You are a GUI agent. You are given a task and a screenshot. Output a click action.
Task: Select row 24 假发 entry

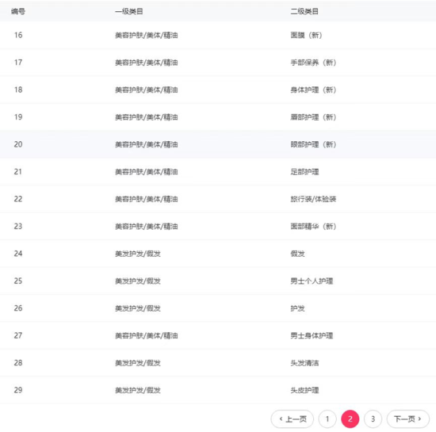pyautogui.click(x=218, y=253)
